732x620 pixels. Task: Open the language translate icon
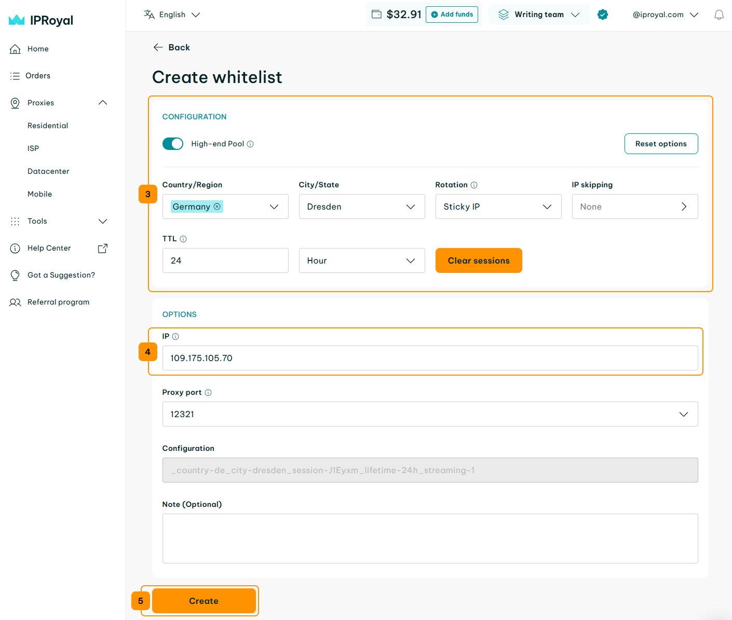point(149,15)
